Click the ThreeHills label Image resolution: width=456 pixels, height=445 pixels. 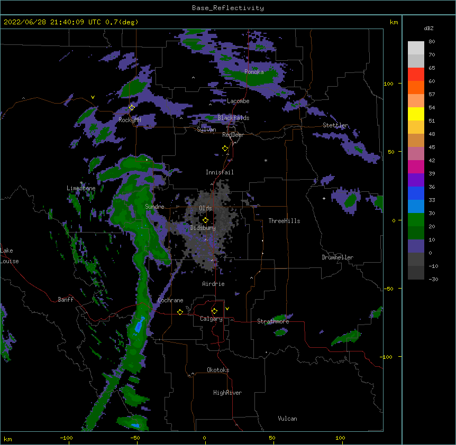(284, 221)
